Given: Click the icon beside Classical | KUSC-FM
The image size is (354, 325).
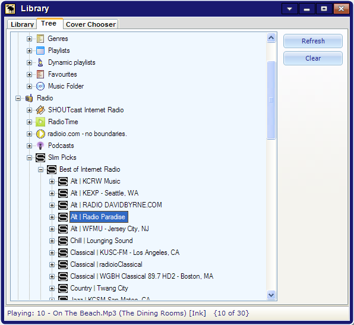Looking at the screenshot, I should [63, 253].
